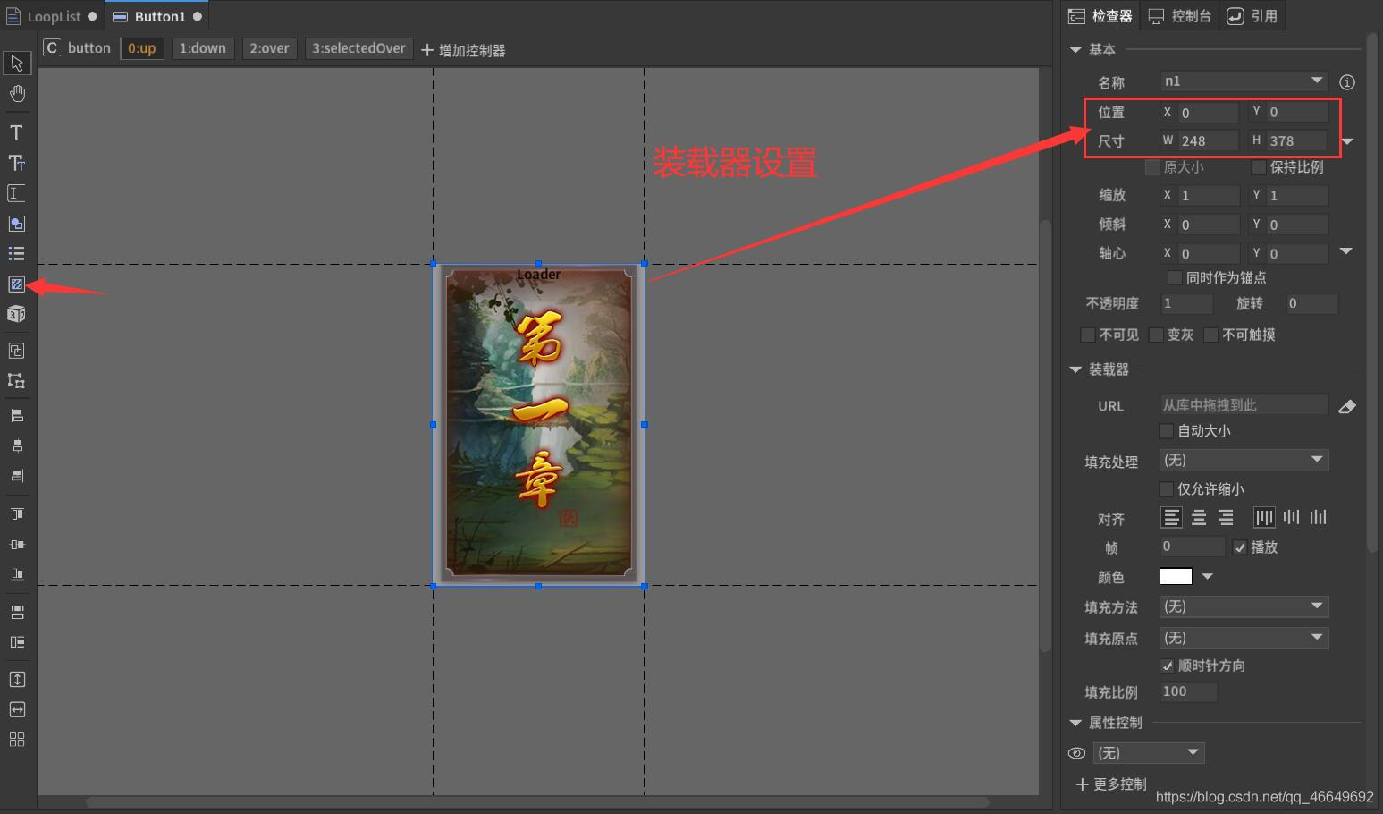Enable the 不可触摸 untouchable checkbox
Image resolution: width=1383 pixels, height=814 pixels.
[1210, 335]
